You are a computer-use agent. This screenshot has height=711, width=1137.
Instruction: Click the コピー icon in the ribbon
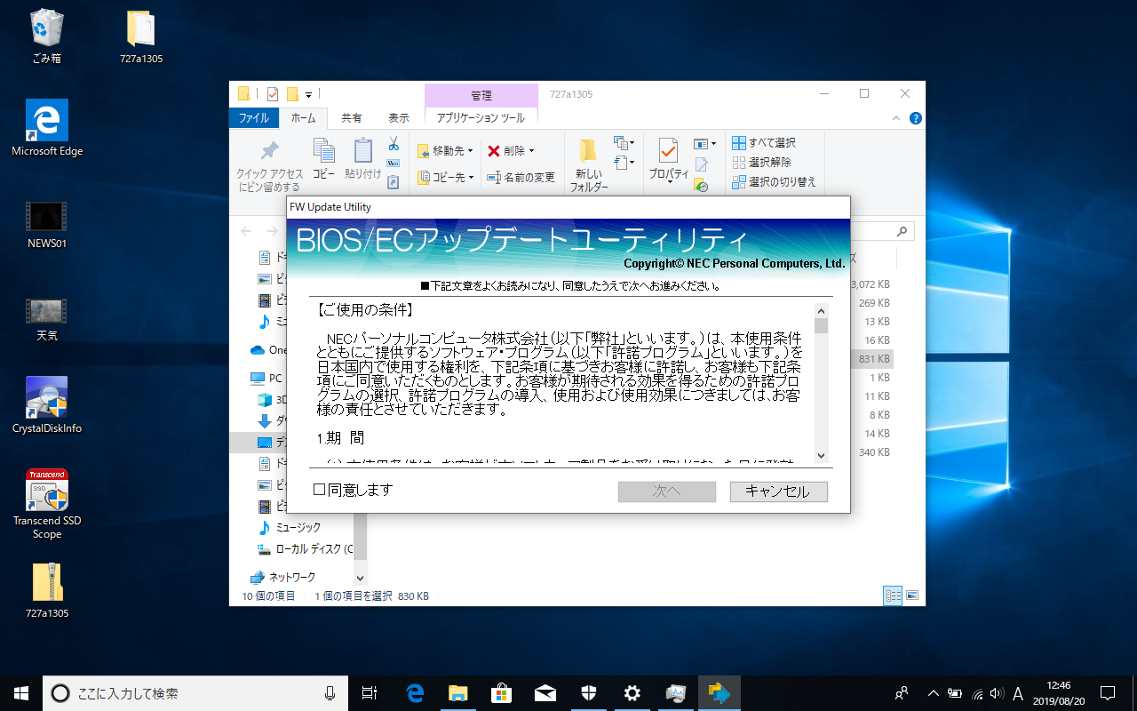click(x=323, y=151)
